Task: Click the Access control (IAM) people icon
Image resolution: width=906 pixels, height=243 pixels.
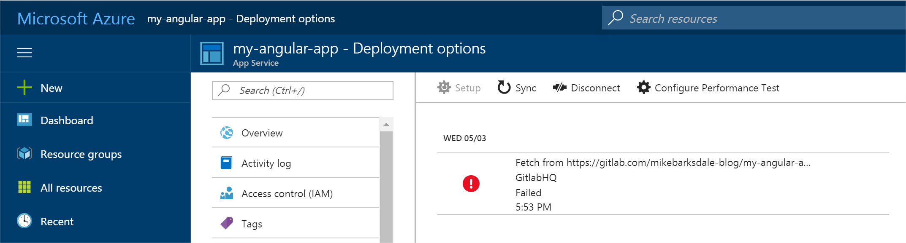Action: click(x=227, y=193)
